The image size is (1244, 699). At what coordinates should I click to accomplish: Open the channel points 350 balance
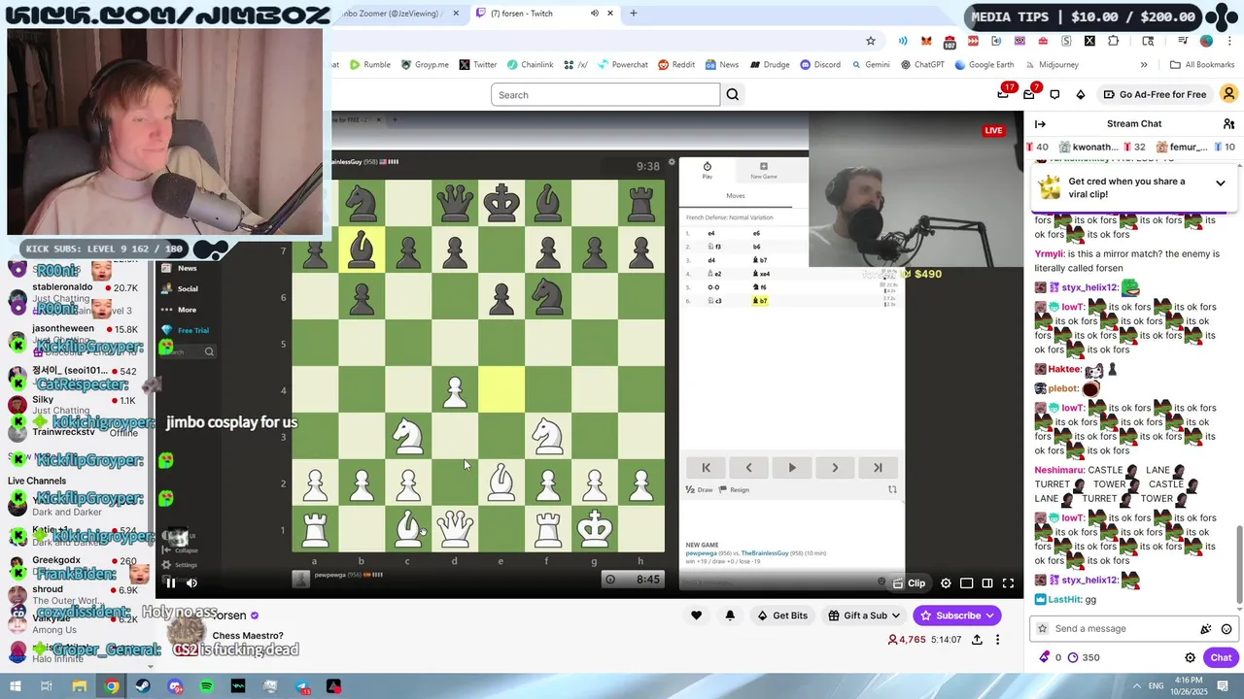click(x=1084, y=657)
